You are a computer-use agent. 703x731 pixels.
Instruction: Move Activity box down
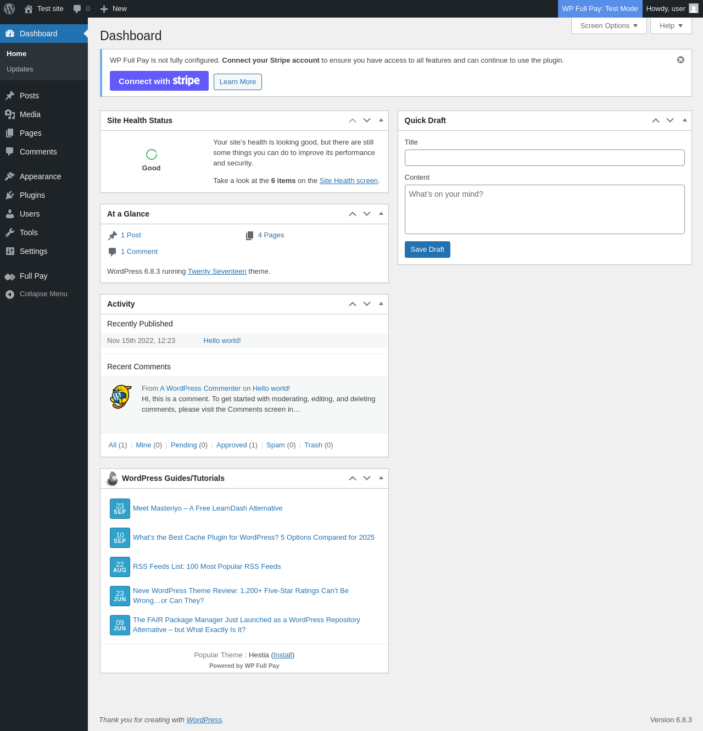pos(367,304)
